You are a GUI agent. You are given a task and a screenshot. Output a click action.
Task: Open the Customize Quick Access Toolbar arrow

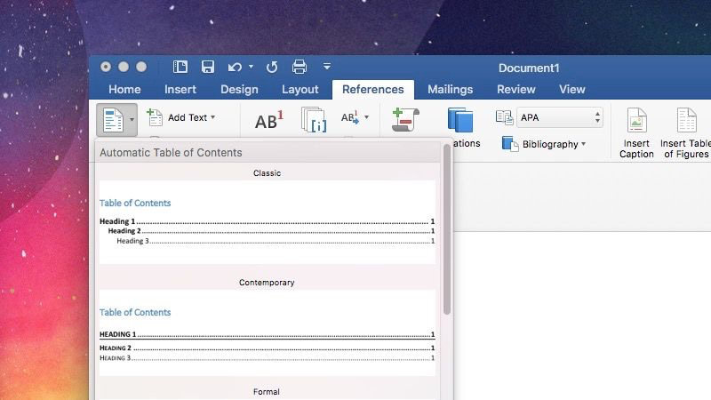tap(327, 67)
